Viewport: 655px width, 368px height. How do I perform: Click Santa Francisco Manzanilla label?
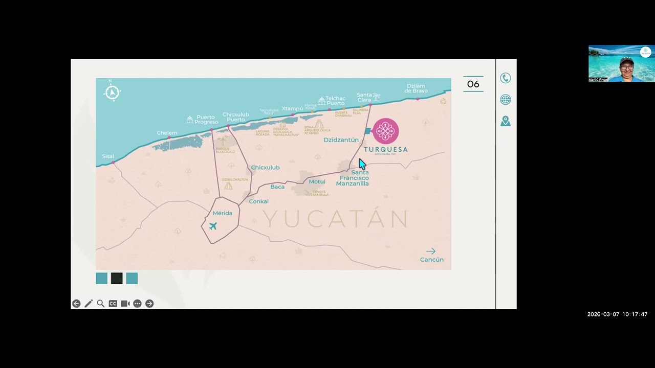tap(353, 178)
